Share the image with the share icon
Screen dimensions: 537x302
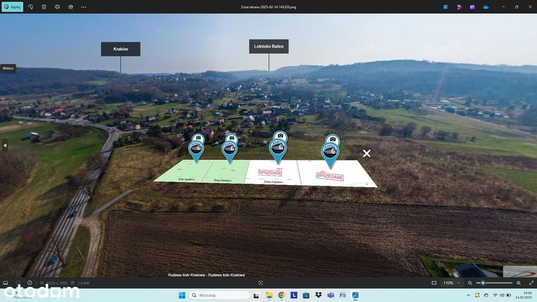point(70,7)
